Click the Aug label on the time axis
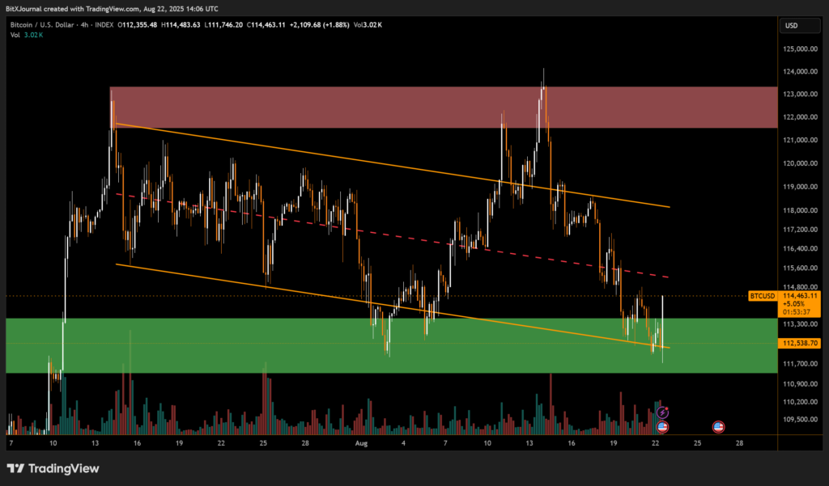 pos(363,444)
